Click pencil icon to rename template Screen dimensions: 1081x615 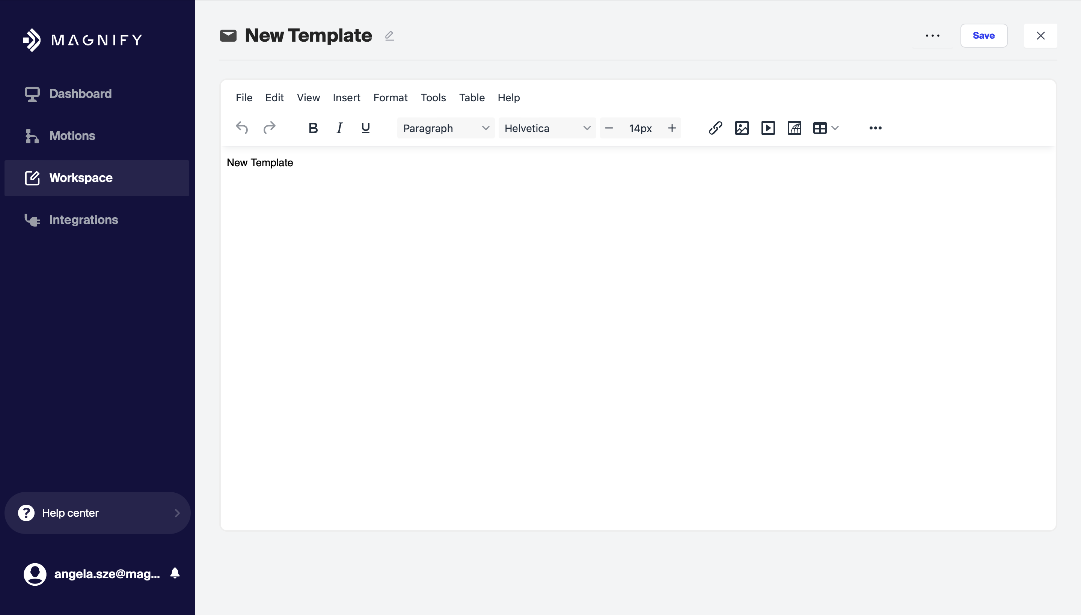[389, 36]
